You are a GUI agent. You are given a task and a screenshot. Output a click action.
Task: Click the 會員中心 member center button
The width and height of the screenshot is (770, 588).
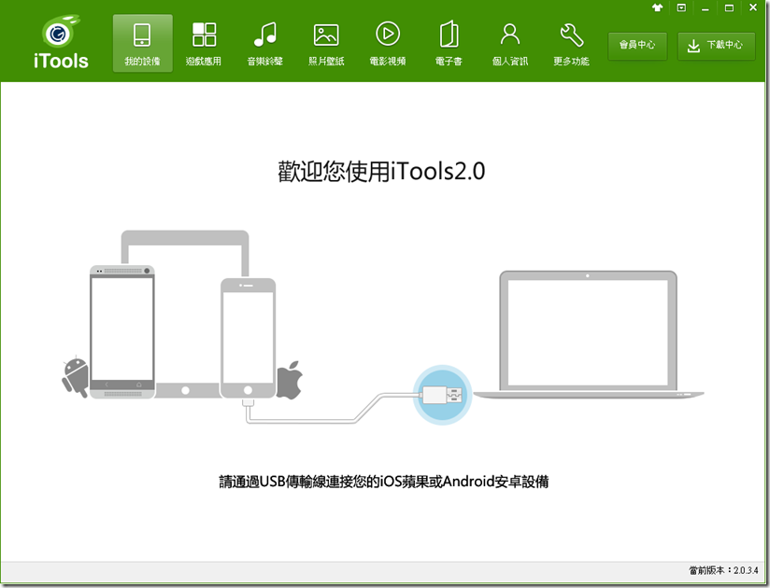637,46
